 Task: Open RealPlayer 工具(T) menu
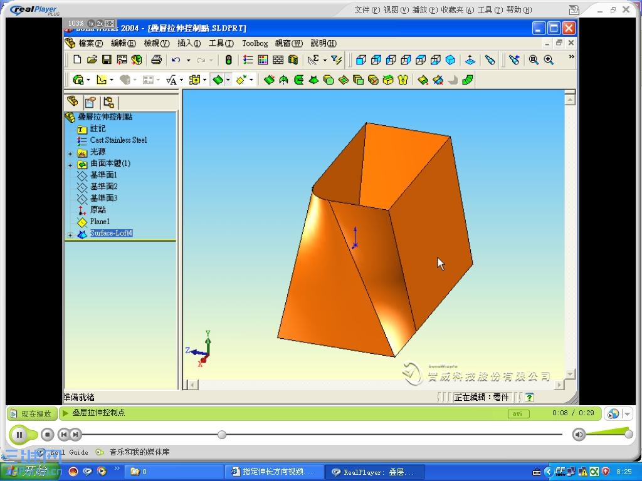pyautogui.click(x=490, y=10)
